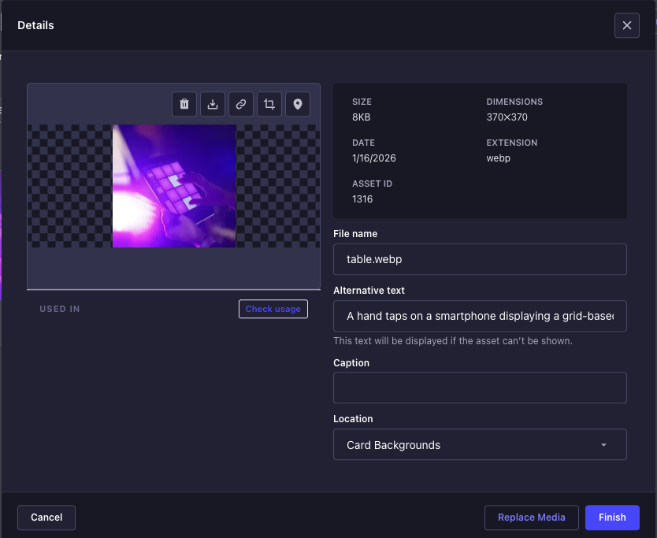The width and height of the screenshot is (657, 538).
Task: Download the asset file
Action: coord(213,104)
